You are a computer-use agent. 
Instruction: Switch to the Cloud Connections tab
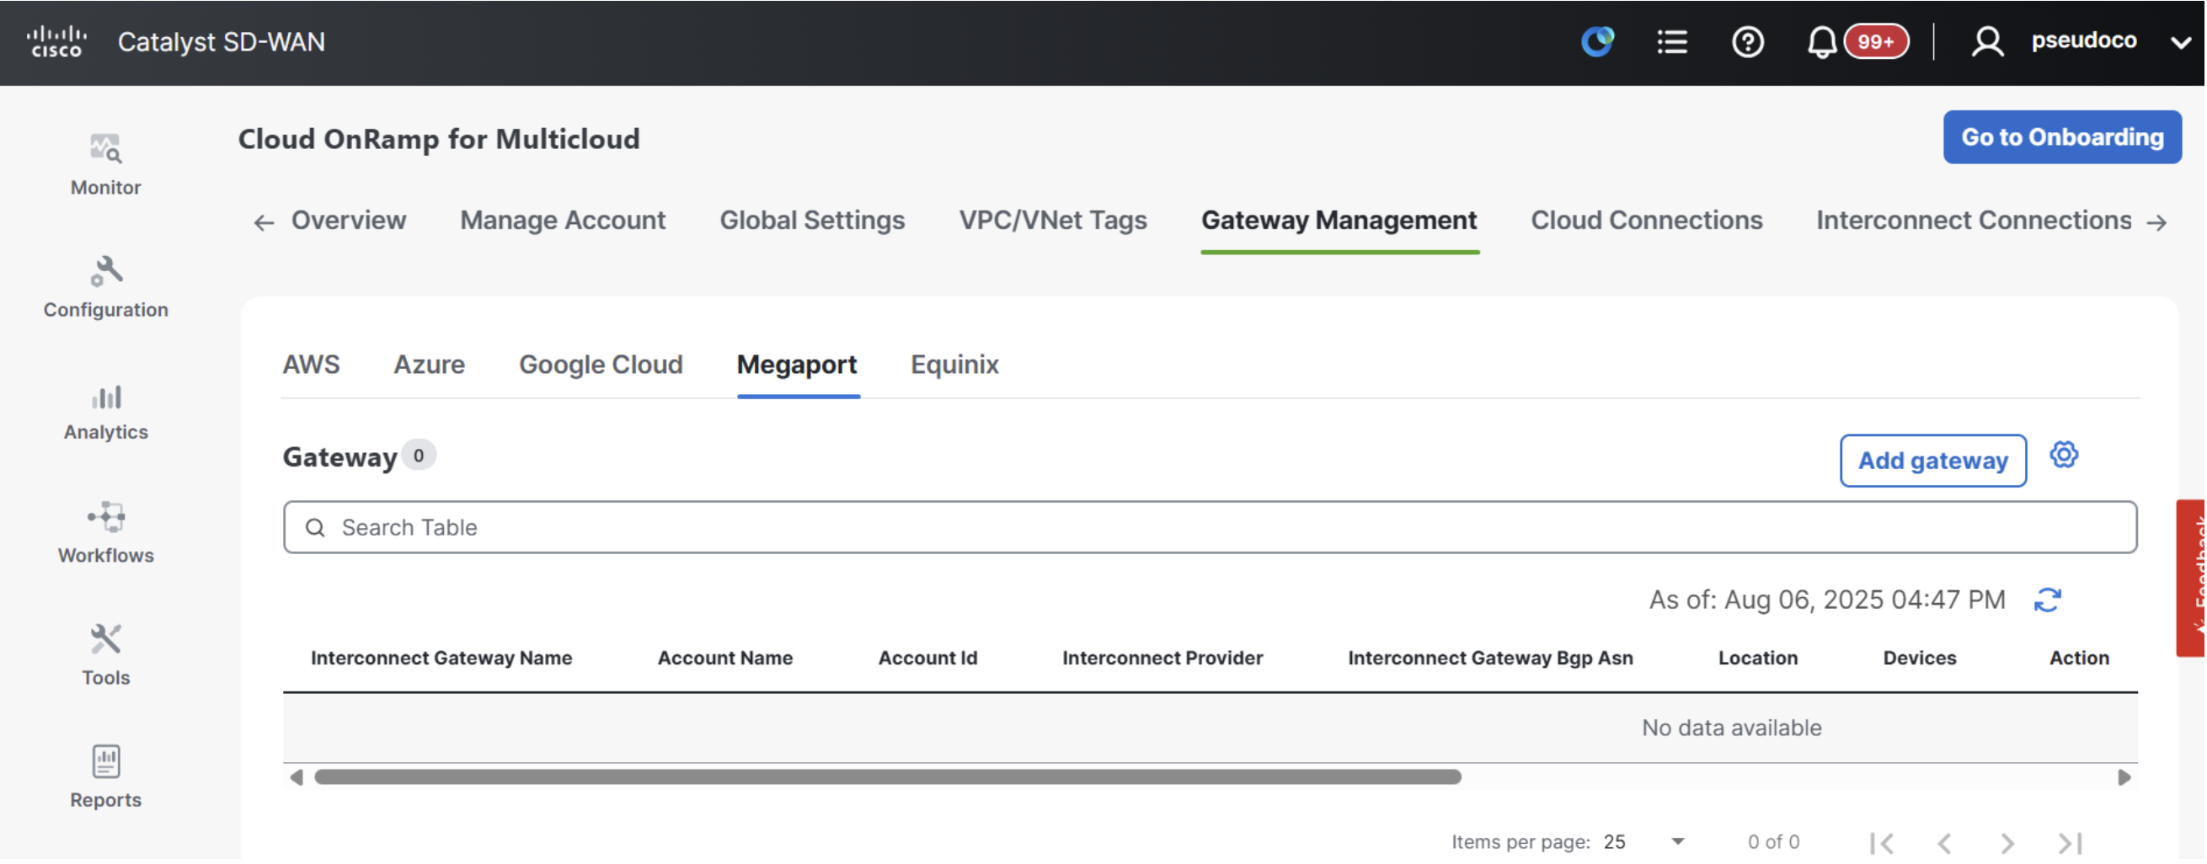pos(1649,221)
